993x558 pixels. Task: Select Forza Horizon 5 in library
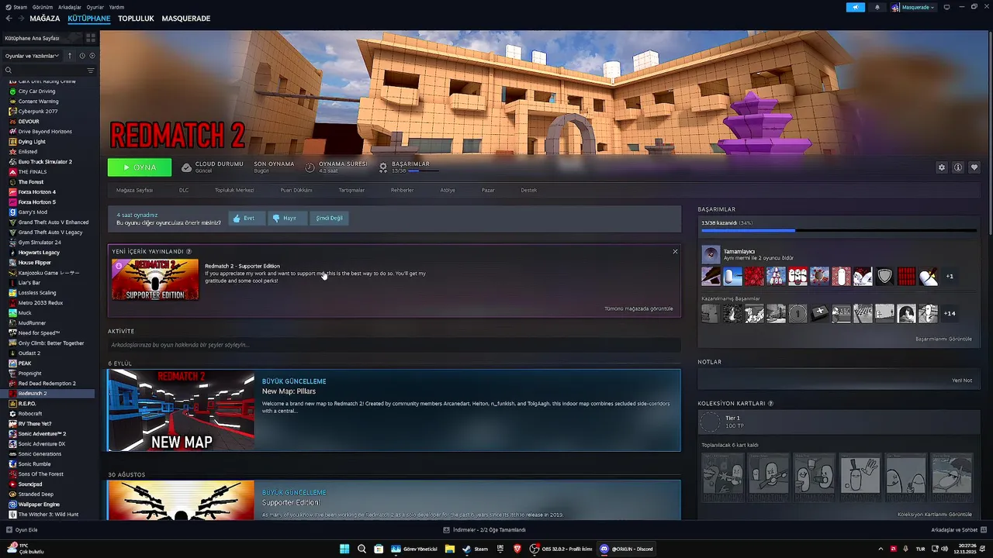coord(37,202)
